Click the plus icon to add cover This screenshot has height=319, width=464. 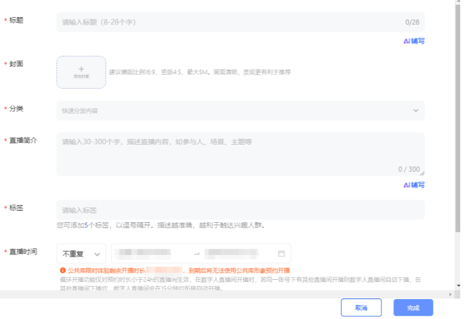(81, 69)
